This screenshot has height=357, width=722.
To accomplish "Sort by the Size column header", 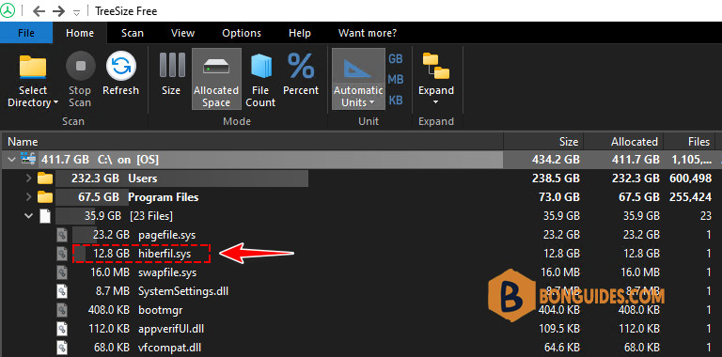I will click(x=543, y=142).
